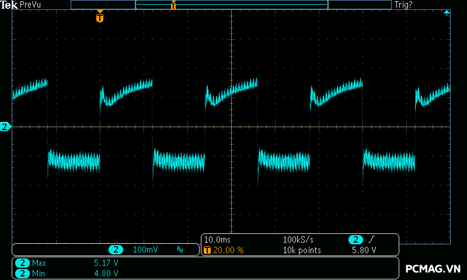467x280 pixels.
Task: Click the channel 2 badge next to Min
Action: click(22, 273)
